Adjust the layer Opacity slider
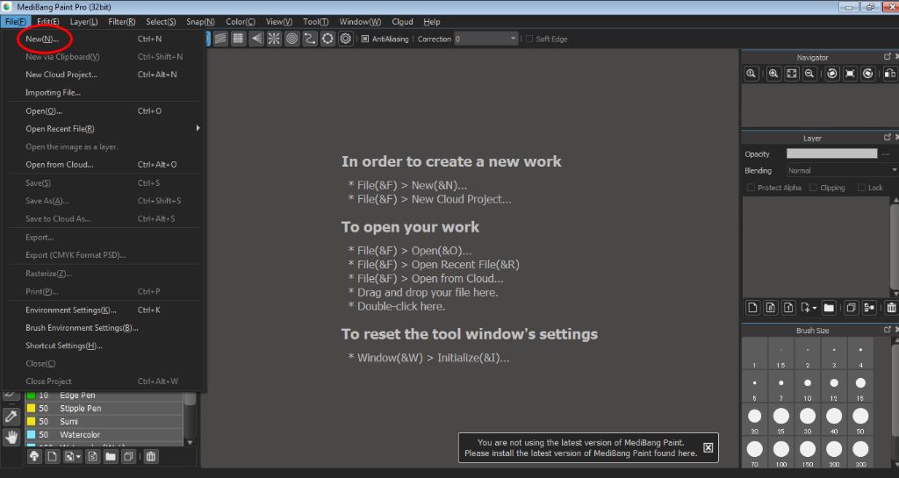Screen dimensions: 899x478 pos(832,153)
